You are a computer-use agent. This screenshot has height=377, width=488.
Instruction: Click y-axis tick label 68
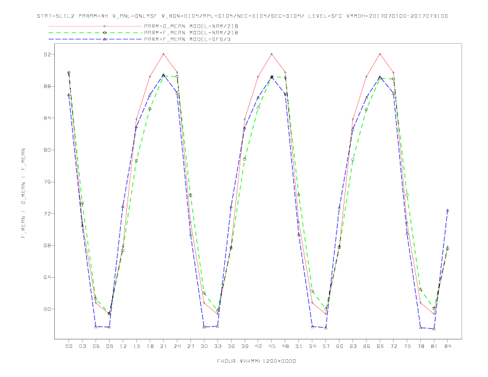point(47,245)
